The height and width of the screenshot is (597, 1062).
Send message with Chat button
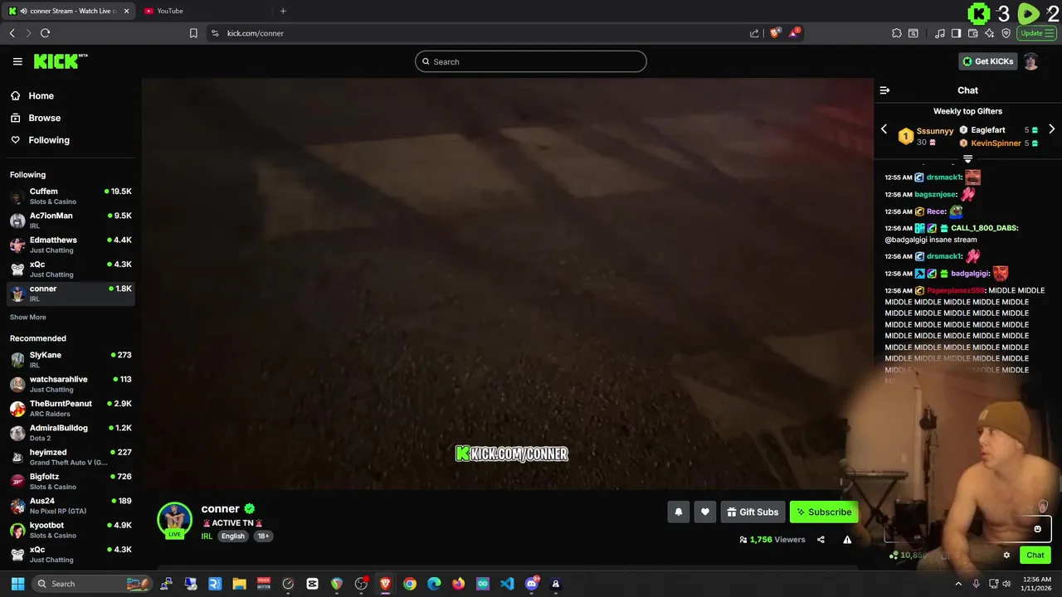[x=1035, y=556]
